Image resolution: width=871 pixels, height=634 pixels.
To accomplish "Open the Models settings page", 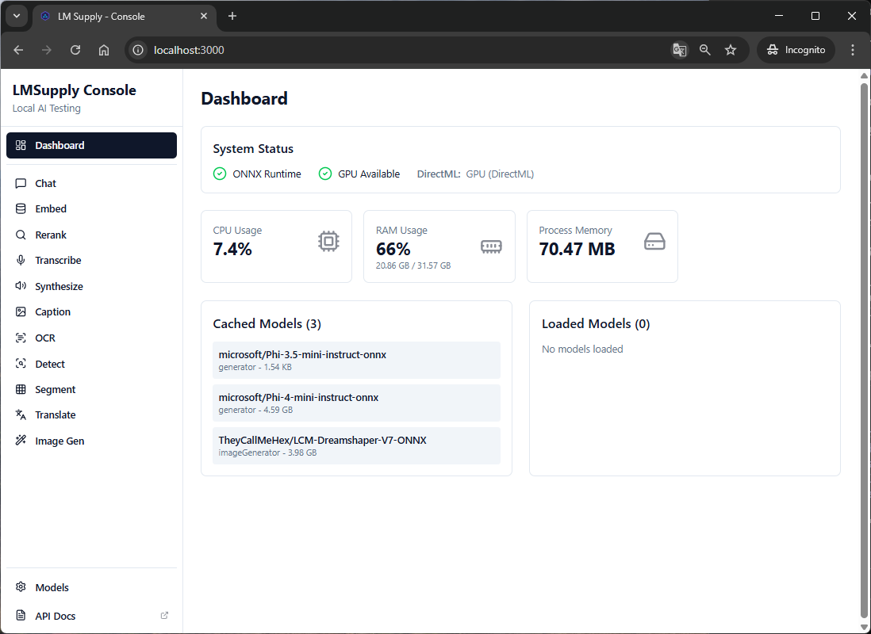I will [x=92, y=586].
